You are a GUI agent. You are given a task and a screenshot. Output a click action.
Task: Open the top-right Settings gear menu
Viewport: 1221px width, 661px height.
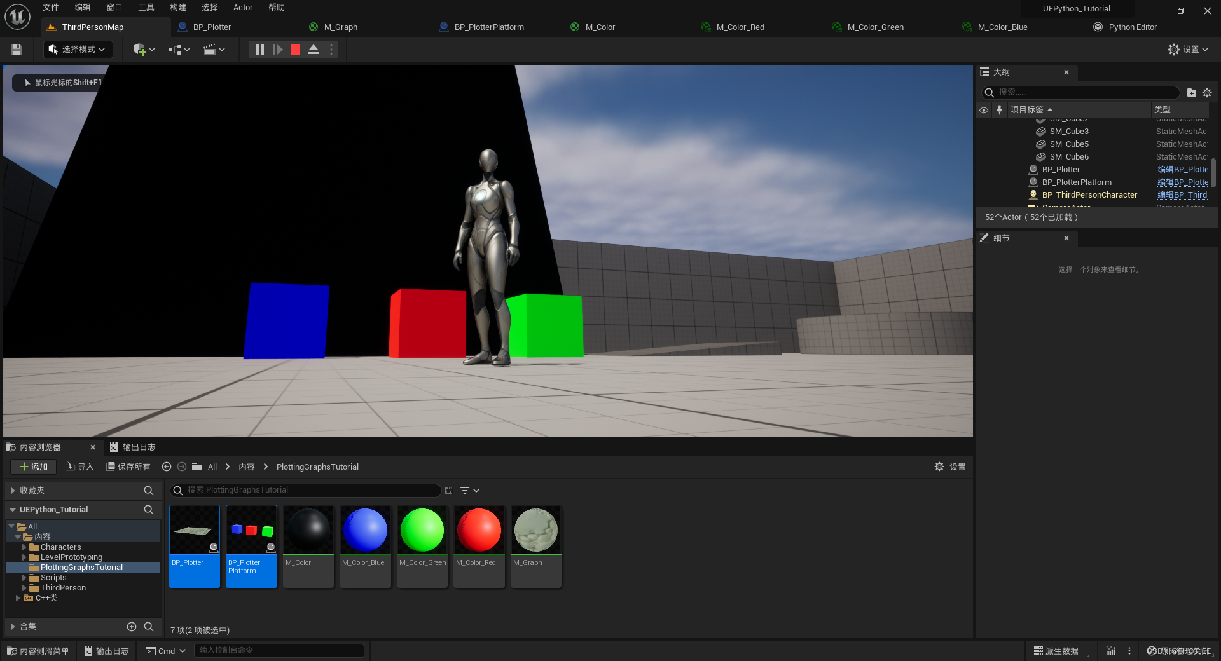coord(1188,50)
